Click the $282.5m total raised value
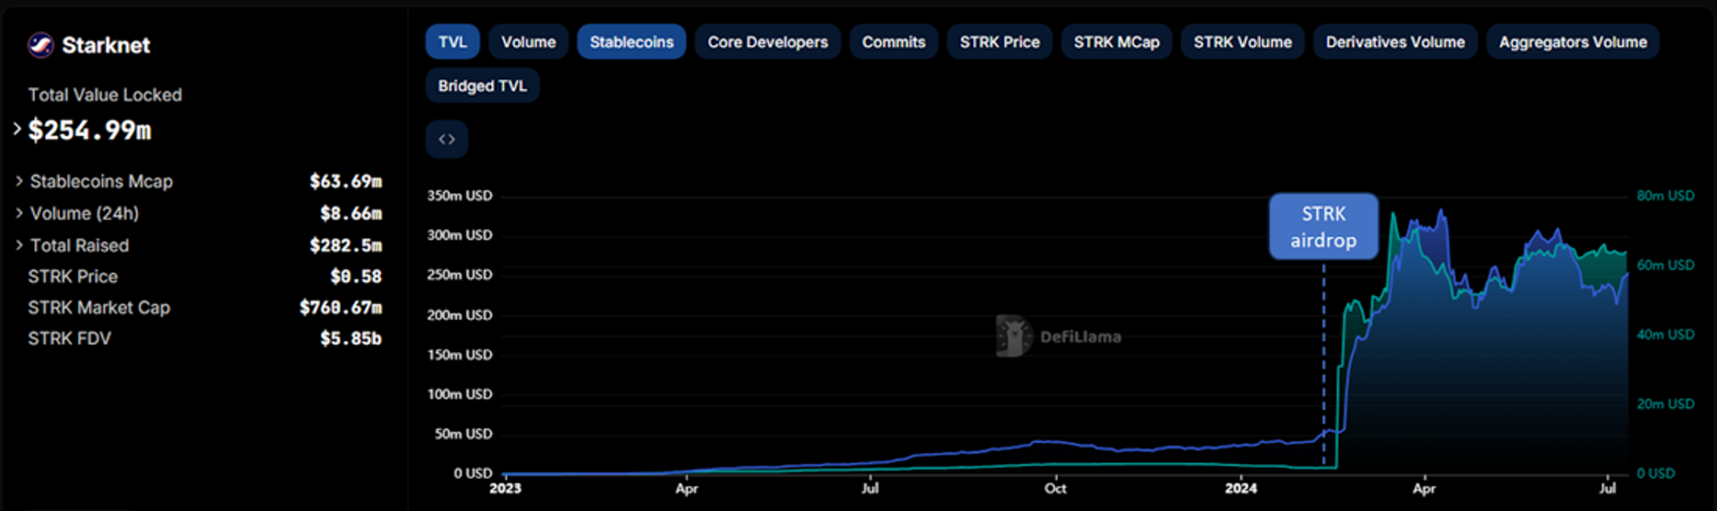The height and width of the screenshot is (511, 1717). tap(346, 246)
